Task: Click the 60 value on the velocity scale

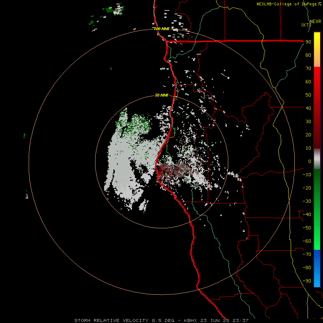Action: coord(308,81)
